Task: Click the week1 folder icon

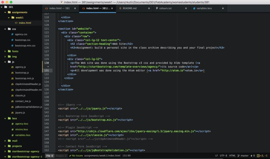Action: 13,18
